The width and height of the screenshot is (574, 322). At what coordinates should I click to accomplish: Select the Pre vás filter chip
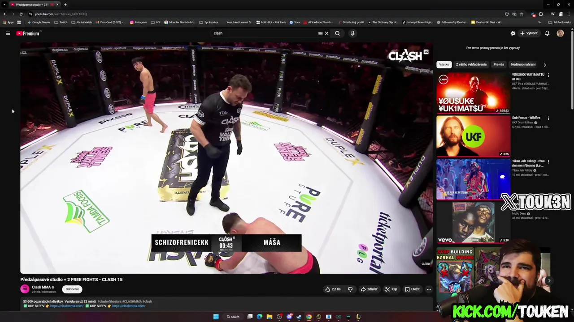point(499,64)
